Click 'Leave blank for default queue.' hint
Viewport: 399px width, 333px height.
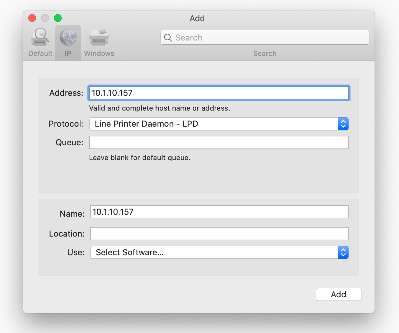click(140, 157)
